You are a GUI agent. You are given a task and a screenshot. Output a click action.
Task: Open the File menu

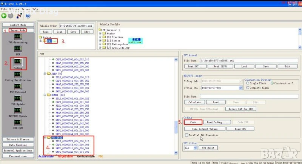[4, 8]
